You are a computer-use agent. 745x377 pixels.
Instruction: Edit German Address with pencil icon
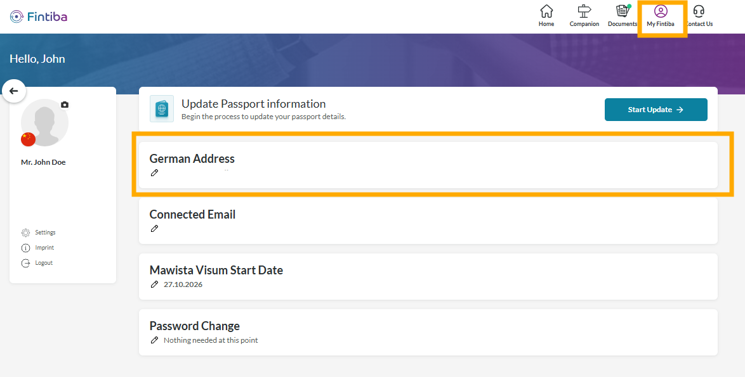coord(154,173)
